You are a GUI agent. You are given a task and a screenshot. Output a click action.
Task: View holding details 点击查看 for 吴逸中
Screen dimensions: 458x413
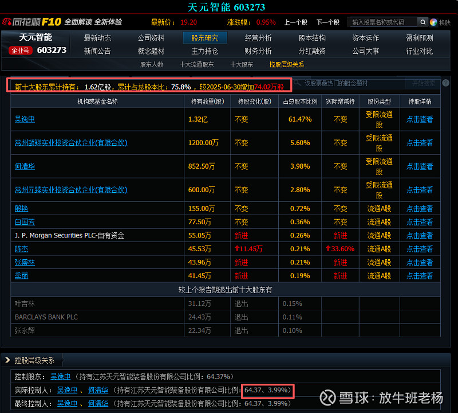point(420,119)
